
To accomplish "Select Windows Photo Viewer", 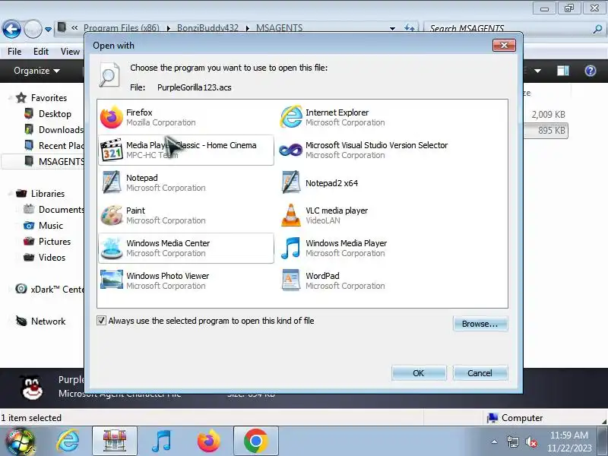I will [x=186, y=280].
